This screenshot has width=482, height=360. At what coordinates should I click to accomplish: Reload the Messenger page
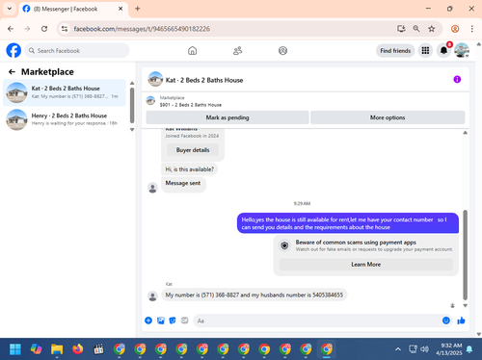(x=44, y=29)
